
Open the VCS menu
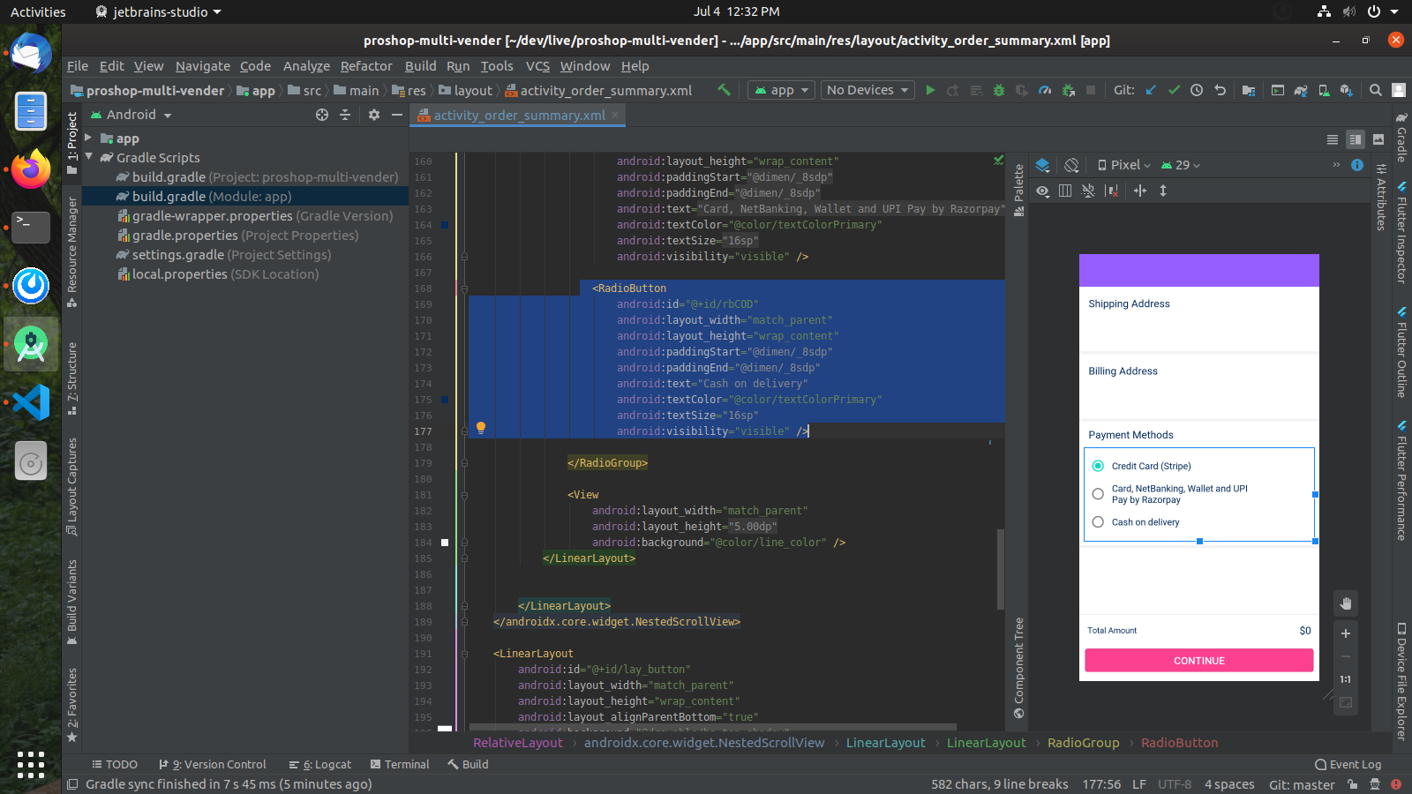pos(537,66)
